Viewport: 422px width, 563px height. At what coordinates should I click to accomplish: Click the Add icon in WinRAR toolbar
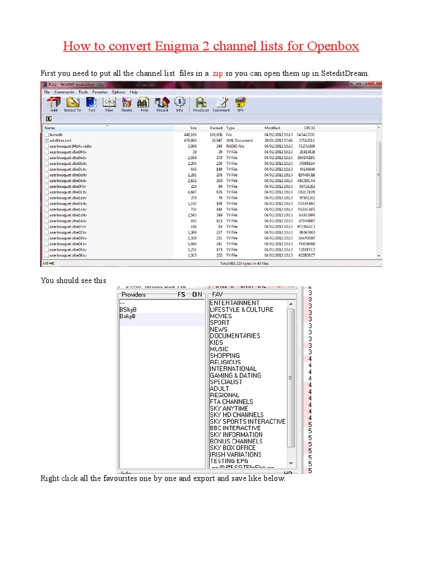point(53,104)
